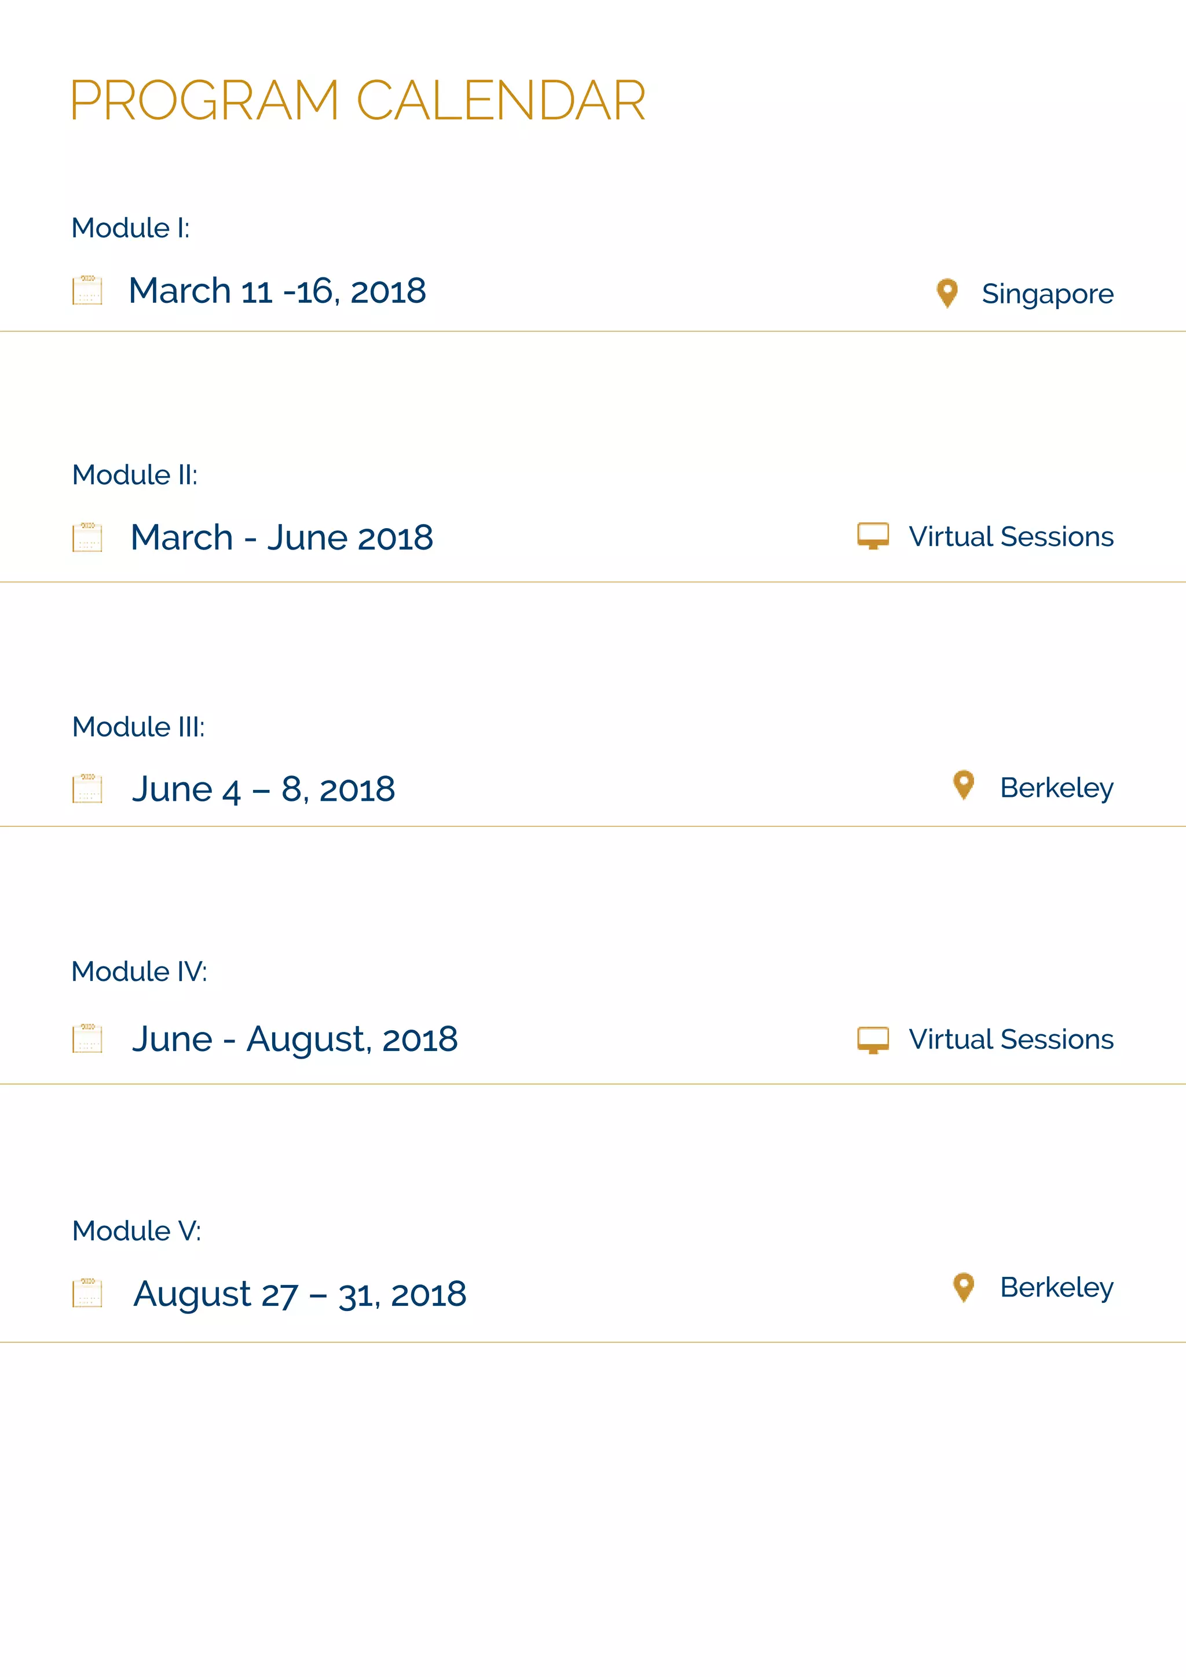
Task: Click the location pin for Module V Berkeley
Action: 963,1287
